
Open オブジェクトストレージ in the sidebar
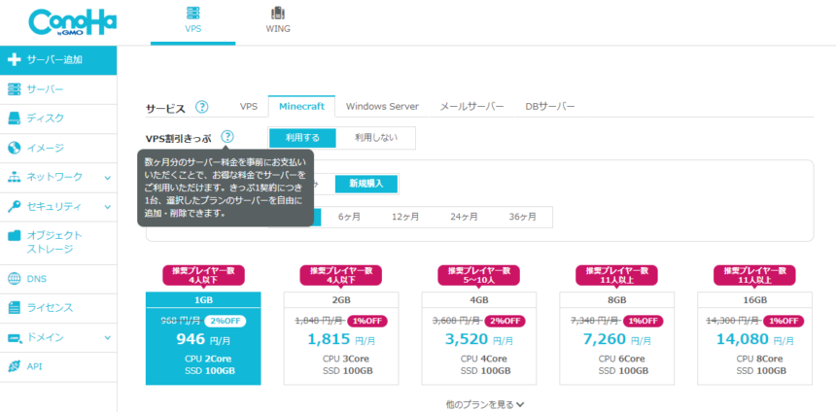[x=58, y=243]
